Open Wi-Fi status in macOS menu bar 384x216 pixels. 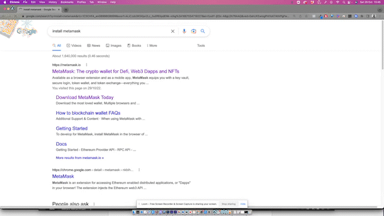tap(337, 2)
